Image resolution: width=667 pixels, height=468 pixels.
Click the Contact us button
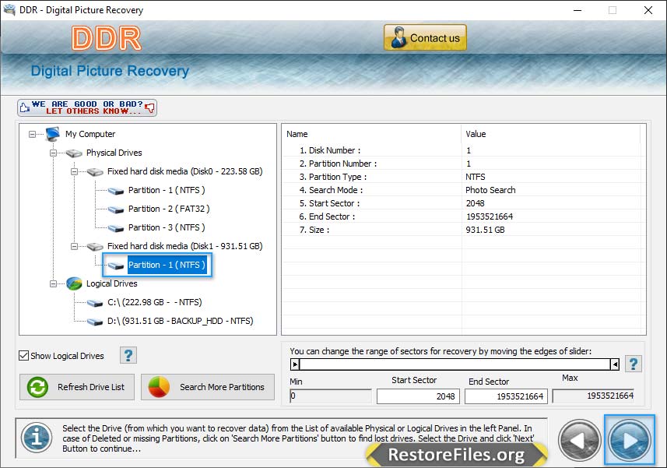(425, 37)
